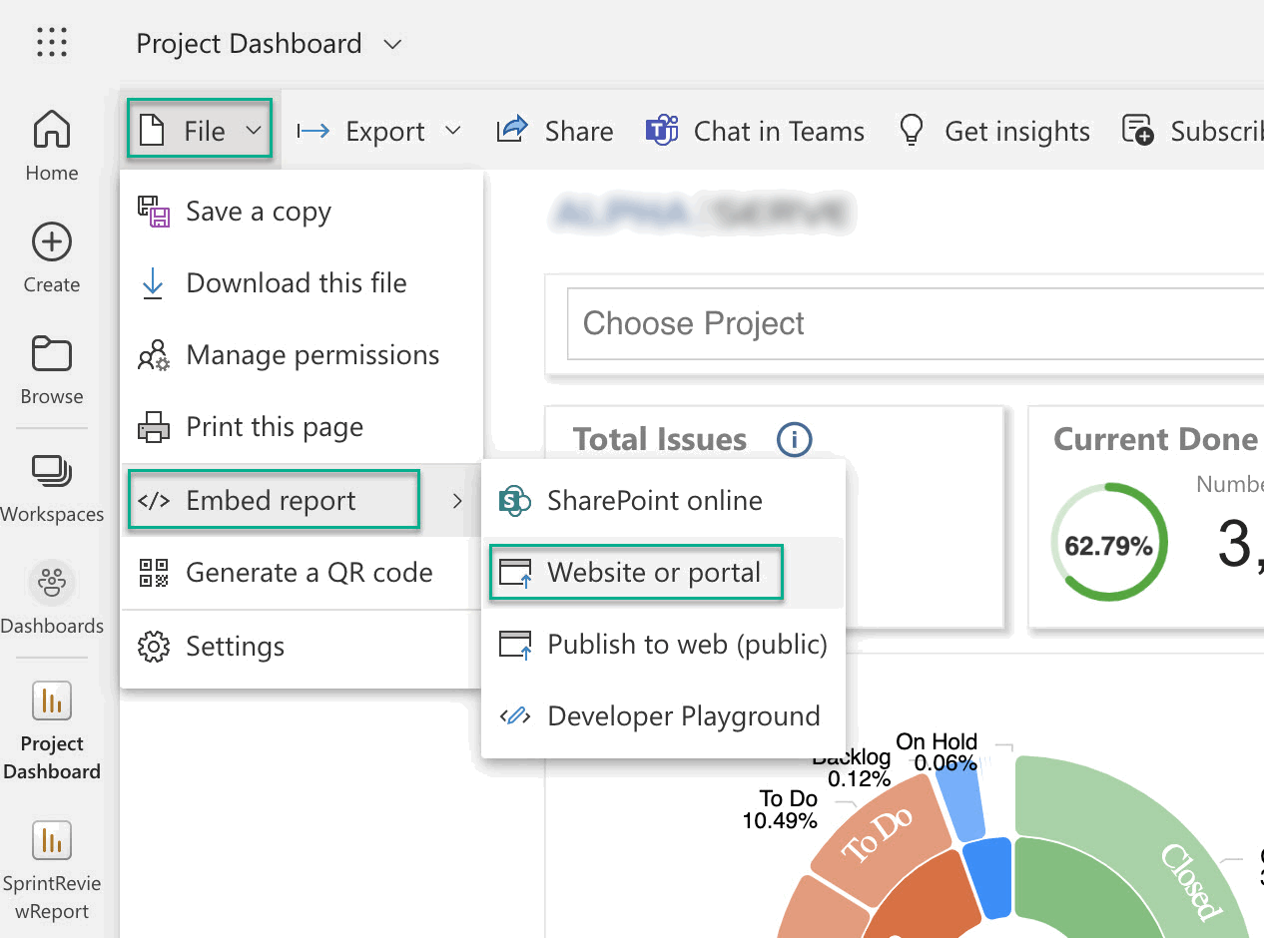Click Chat in Teams button
The width and height of the screenshot is (1264, 938).
tap(755, 131)
